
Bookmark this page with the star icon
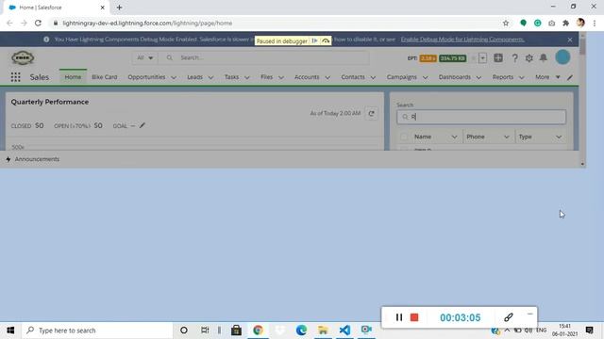click(x=506, y=23)
